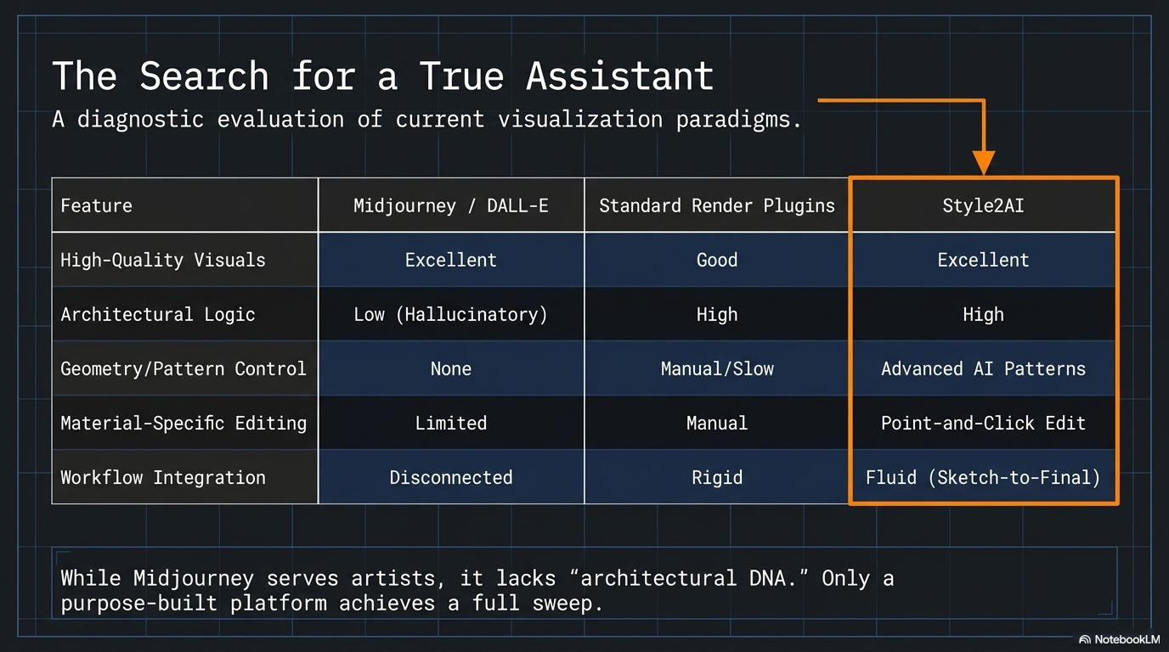This screenshot has height=652, width=1169.
Task: Click the 'Disconnected' cell
Action: click(x=451, y=477)
